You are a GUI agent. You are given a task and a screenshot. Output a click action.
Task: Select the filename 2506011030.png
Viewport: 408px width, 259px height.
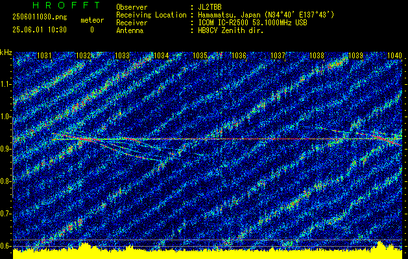(x=40, y=17)
